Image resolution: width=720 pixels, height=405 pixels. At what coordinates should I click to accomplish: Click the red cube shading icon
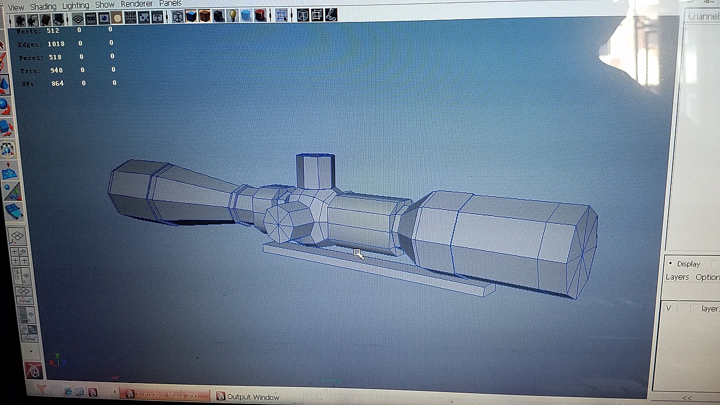(260, 16)
